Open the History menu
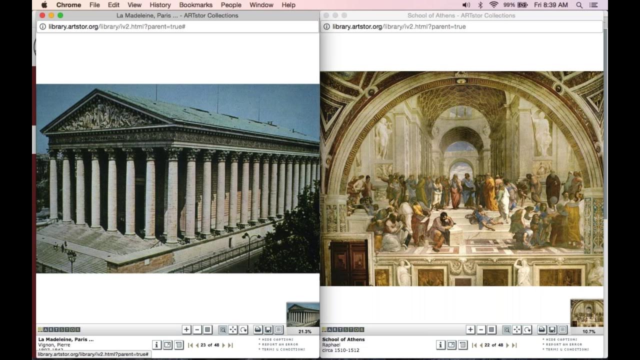The width and height of the screenshot is (640, 360). [x=160, y=5]
